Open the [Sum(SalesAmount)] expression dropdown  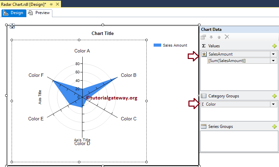tap(273, 61)
